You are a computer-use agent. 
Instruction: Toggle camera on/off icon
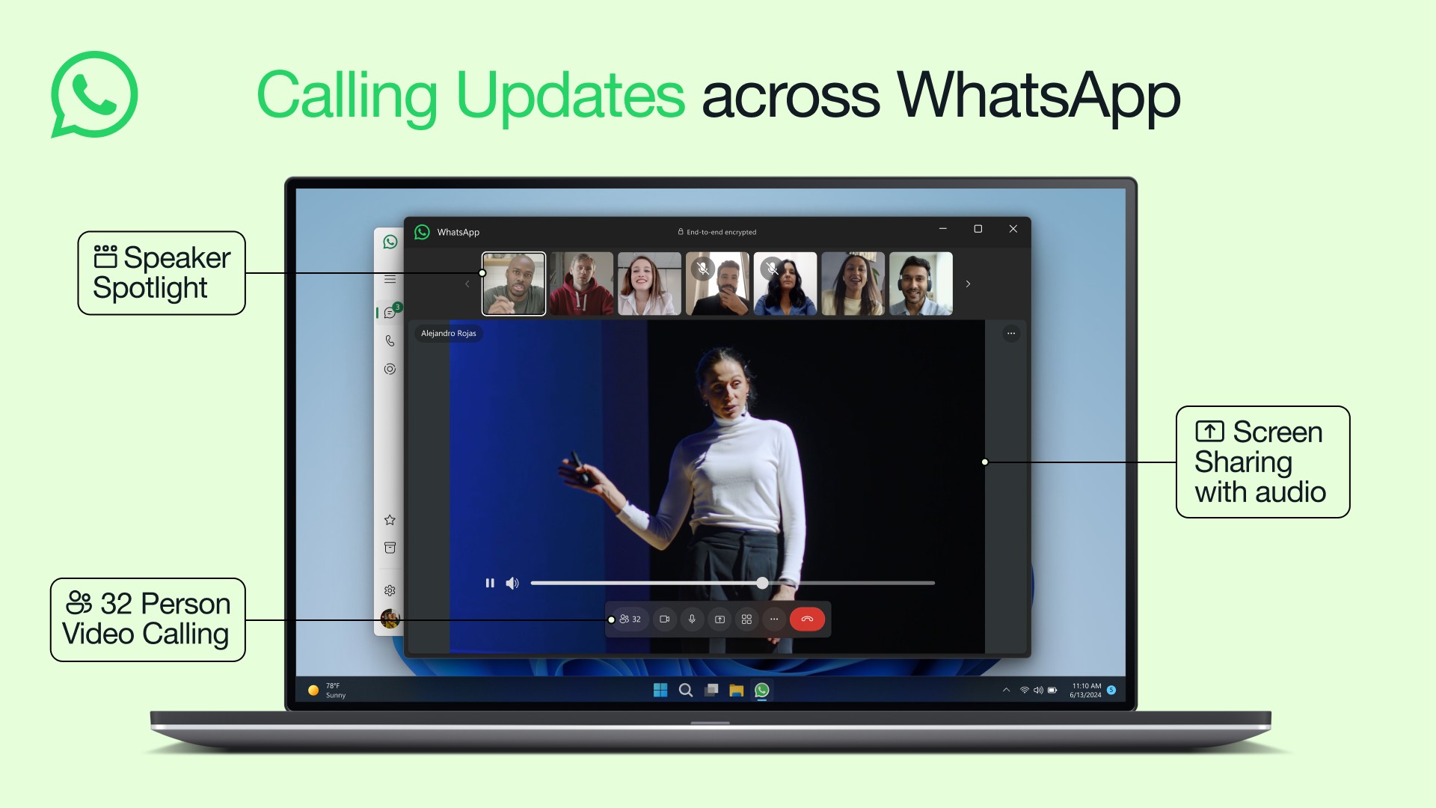[x=662, y=619]
